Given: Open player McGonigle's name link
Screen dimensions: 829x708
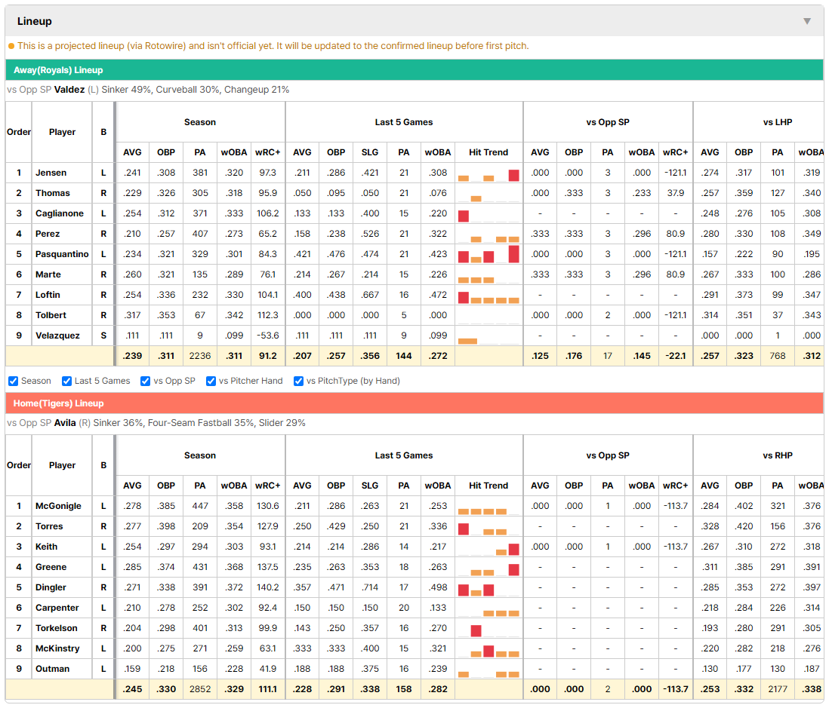Looking at the screenshot, I should tap(58, 506).
